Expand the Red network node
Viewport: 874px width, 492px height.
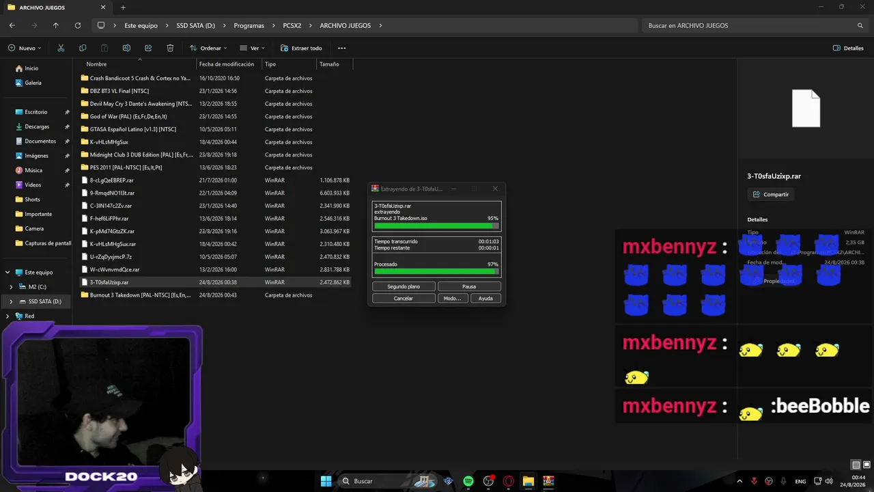(8, 316)
